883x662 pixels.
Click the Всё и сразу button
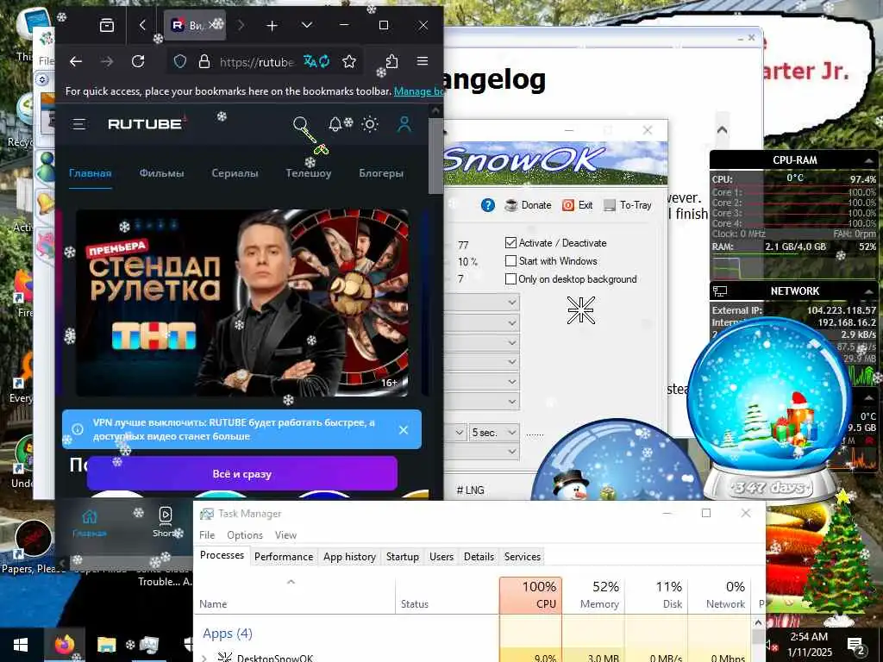click(242, 474)
